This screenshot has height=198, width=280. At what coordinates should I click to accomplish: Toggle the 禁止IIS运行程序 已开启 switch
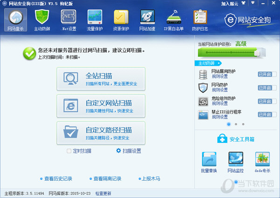tap(267, 114)
